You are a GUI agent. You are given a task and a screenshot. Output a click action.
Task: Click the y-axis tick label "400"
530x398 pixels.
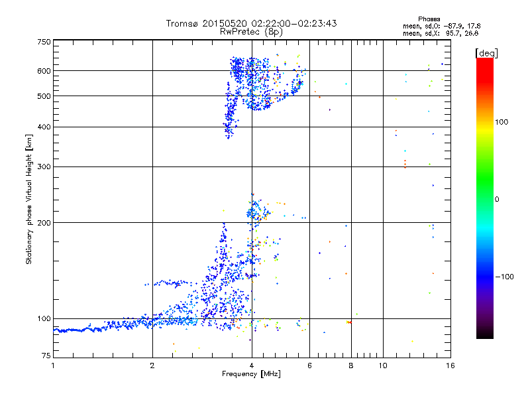[44, 127]
